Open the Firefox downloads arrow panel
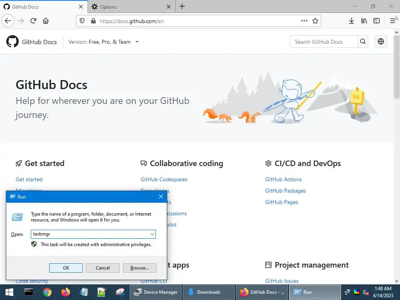400x300 pixels. coord(352,21)
